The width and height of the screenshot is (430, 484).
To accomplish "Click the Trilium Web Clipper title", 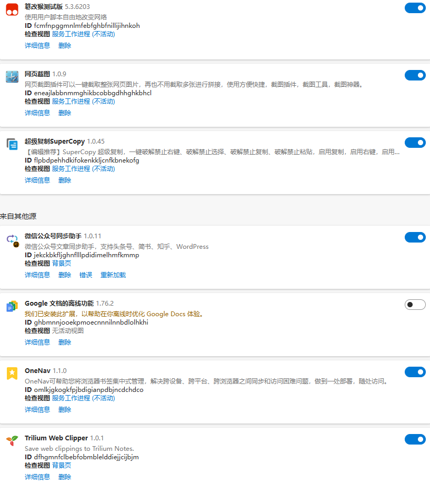I will [56, 438].
